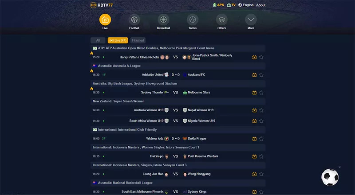Image resolution: width=355 pixels, height=195 pixels.
Task: Favorite the Henry Patten / Olivia Nicholls match
Action: pos(261,57)
